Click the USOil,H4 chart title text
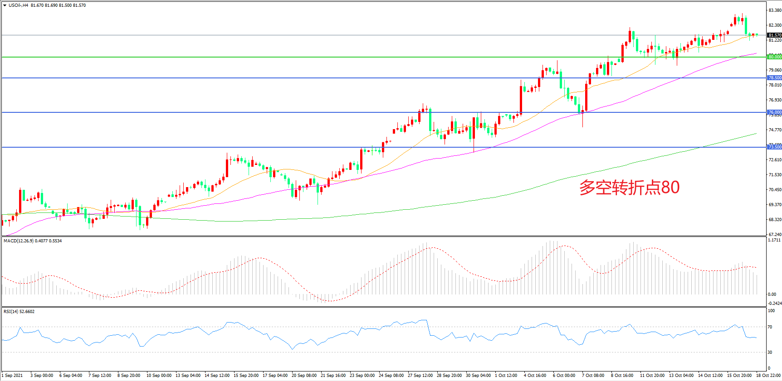This screenshot has height=381, width=782. click(19, 5)
